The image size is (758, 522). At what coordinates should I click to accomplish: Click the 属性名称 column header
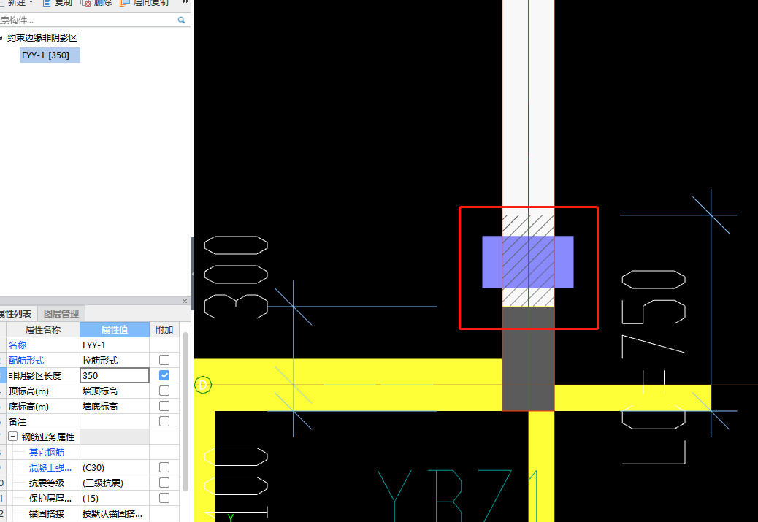pos(42,330)
